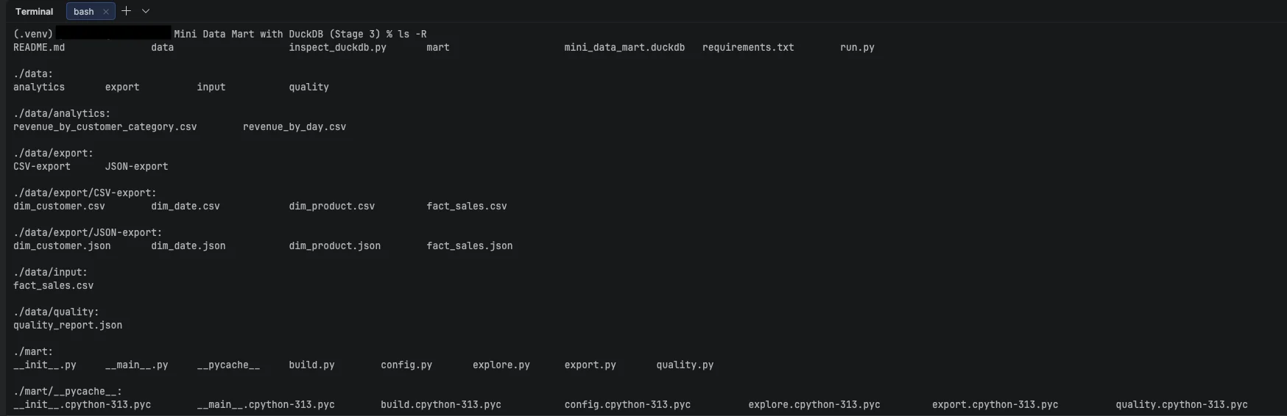
Task: Click fact_sales.json
Action: (x=470, y=246)
